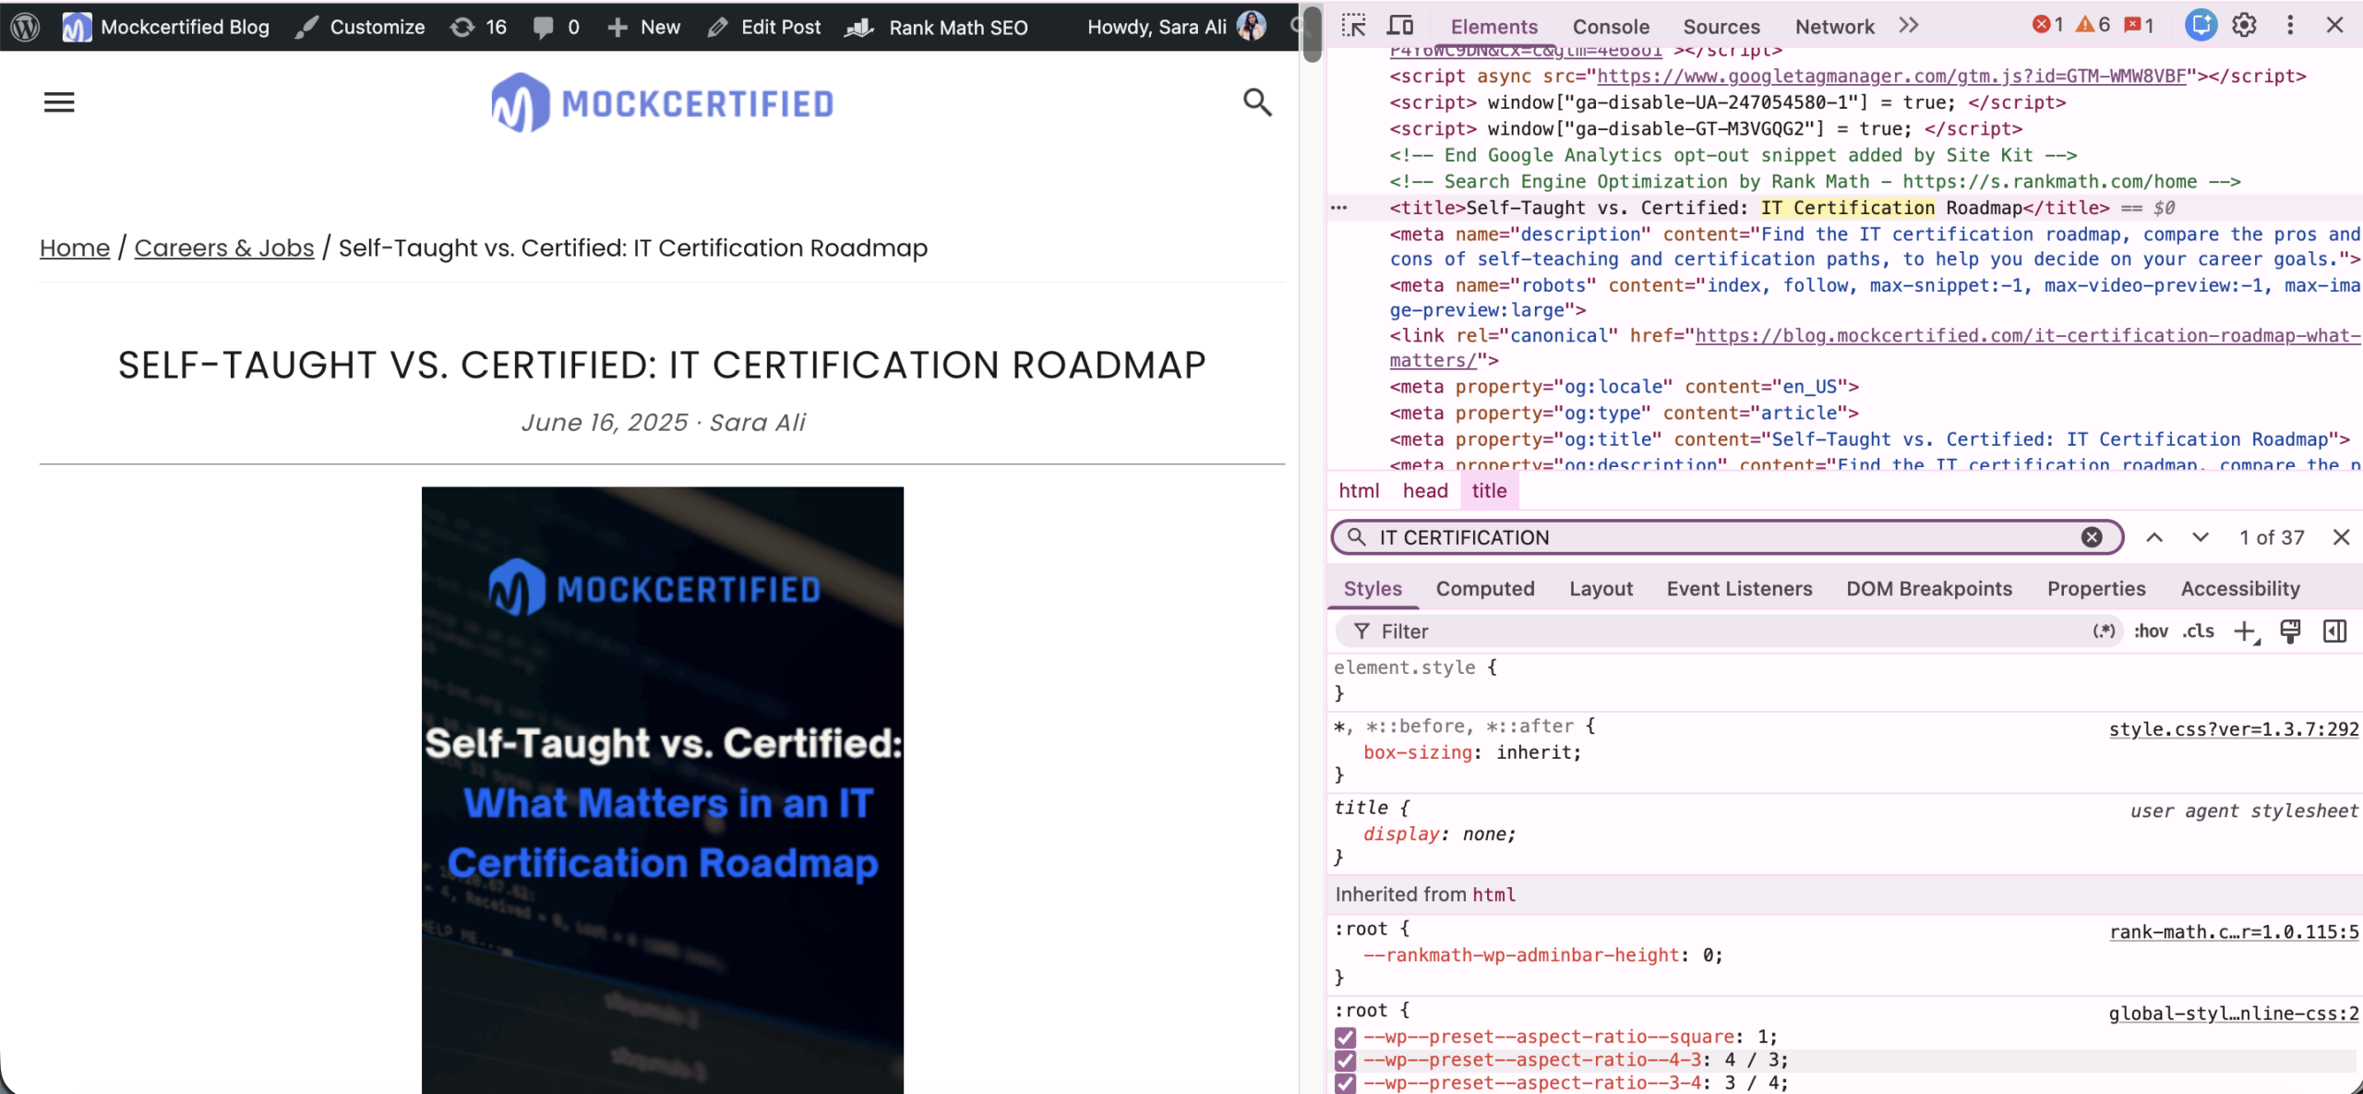This screenshot has height=1094, width=2363.
Task: Open the Accessibility sidebar tab
Action: pyautogui.click(x=2240, y=589)
